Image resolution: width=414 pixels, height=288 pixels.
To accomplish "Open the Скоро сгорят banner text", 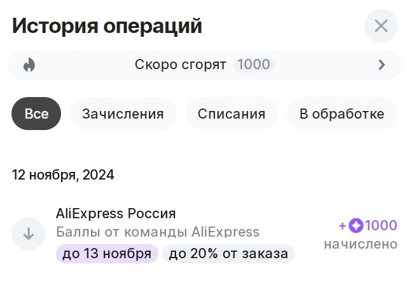I will click(181, 65).
